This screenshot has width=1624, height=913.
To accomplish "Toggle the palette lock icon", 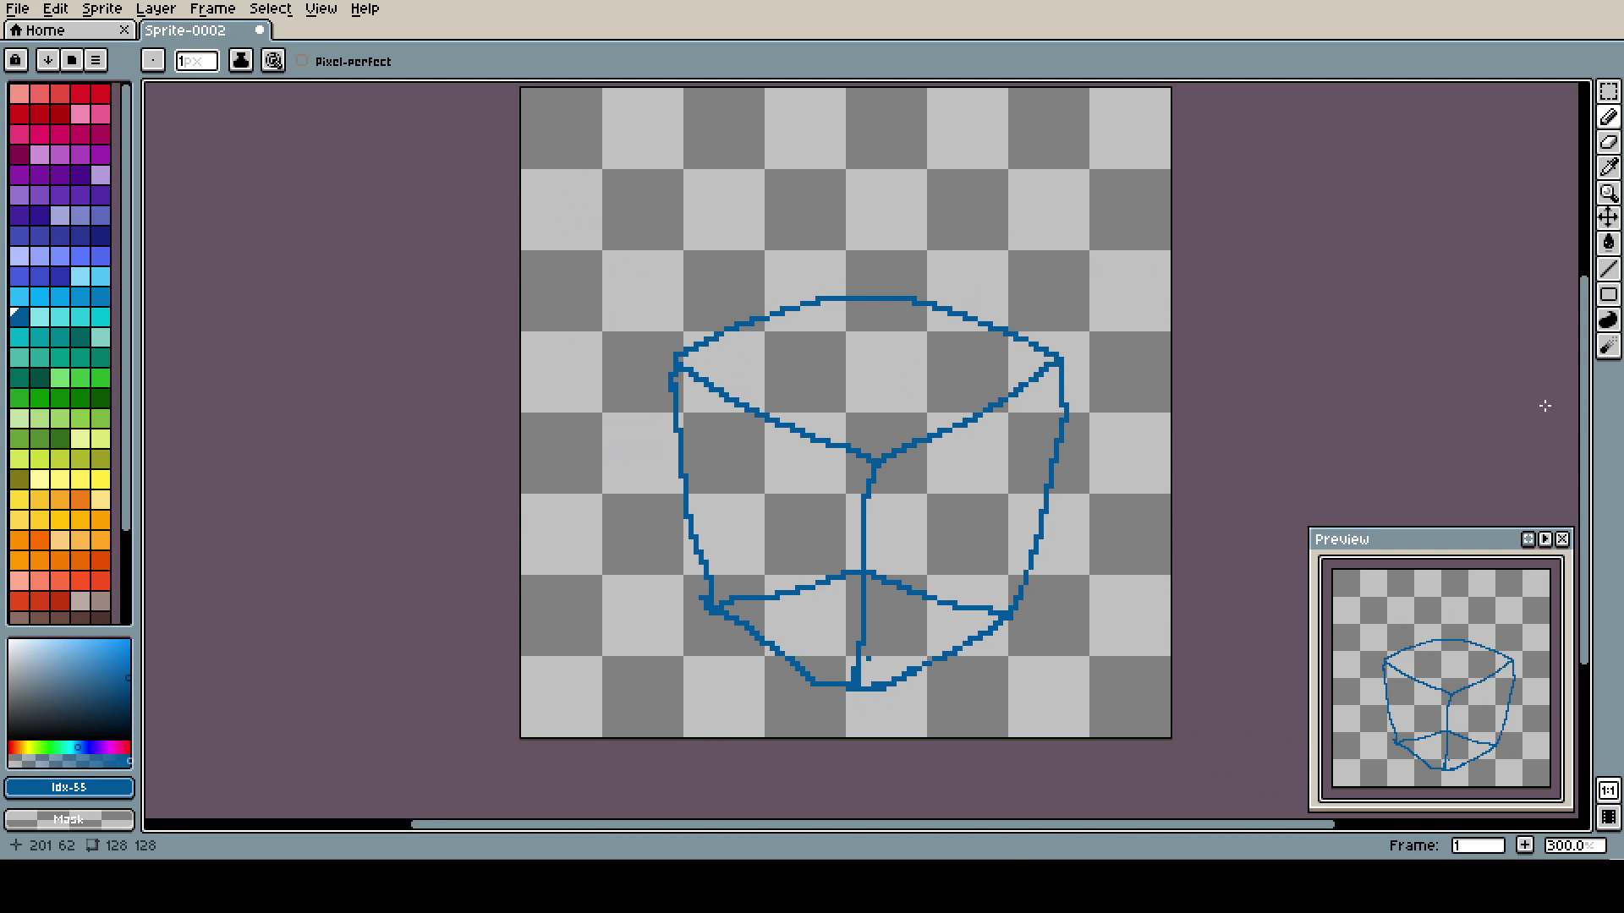I will [x=16, y=60].
